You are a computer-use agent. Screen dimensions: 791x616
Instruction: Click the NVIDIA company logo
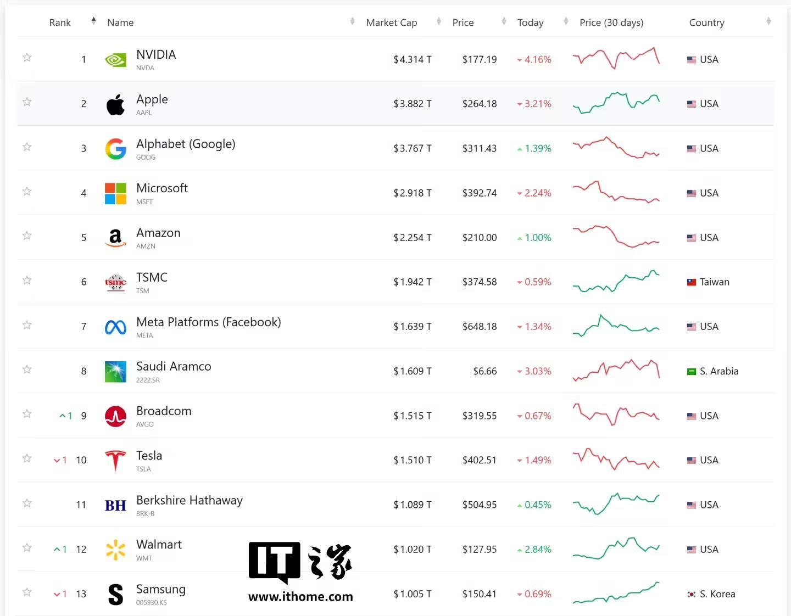[x=115, y=59]
